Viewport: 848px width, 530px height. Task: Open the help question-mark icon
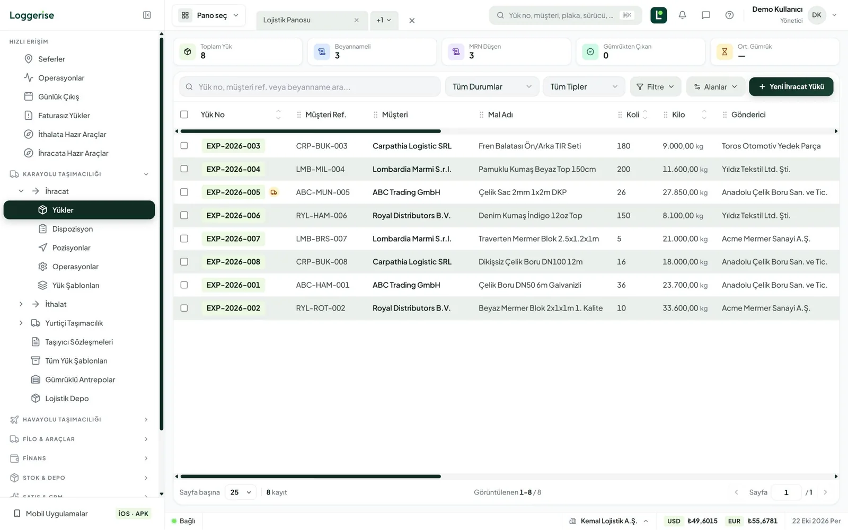pyautogui.click(x=729, y=15)
